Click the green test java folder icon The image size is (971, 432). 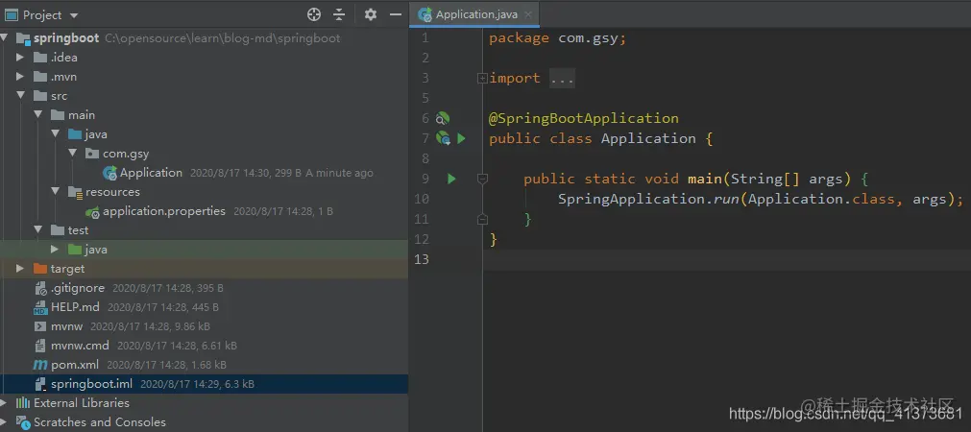coord(75,250)
